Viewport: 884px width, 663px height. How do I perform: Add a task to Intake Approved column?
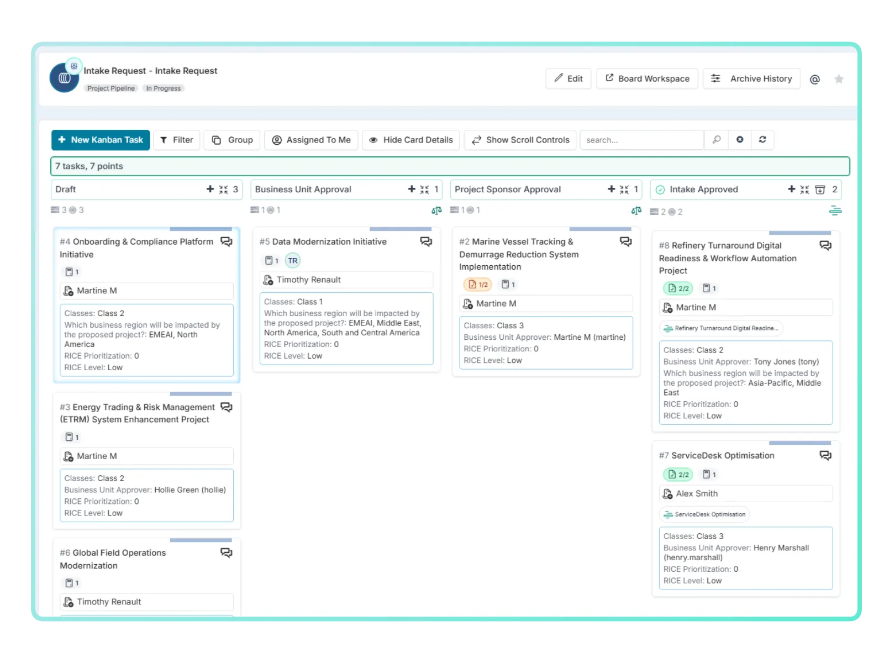(792, 189)
